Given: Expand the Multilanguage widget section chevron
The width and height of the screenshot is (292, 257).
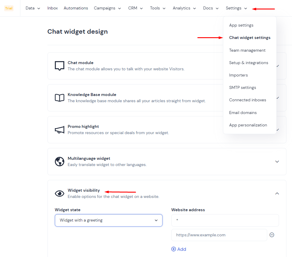Looking at the screenshot, I should pos(277,162).
